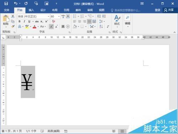Viewport: 178px width, 134px height.
Task: Toggle character shading icon
Action: 63,27
